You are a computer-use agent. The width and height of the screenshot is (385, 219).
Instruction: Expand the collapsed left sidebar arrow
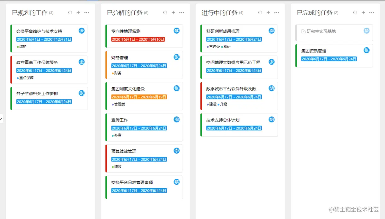coord(2,118)
